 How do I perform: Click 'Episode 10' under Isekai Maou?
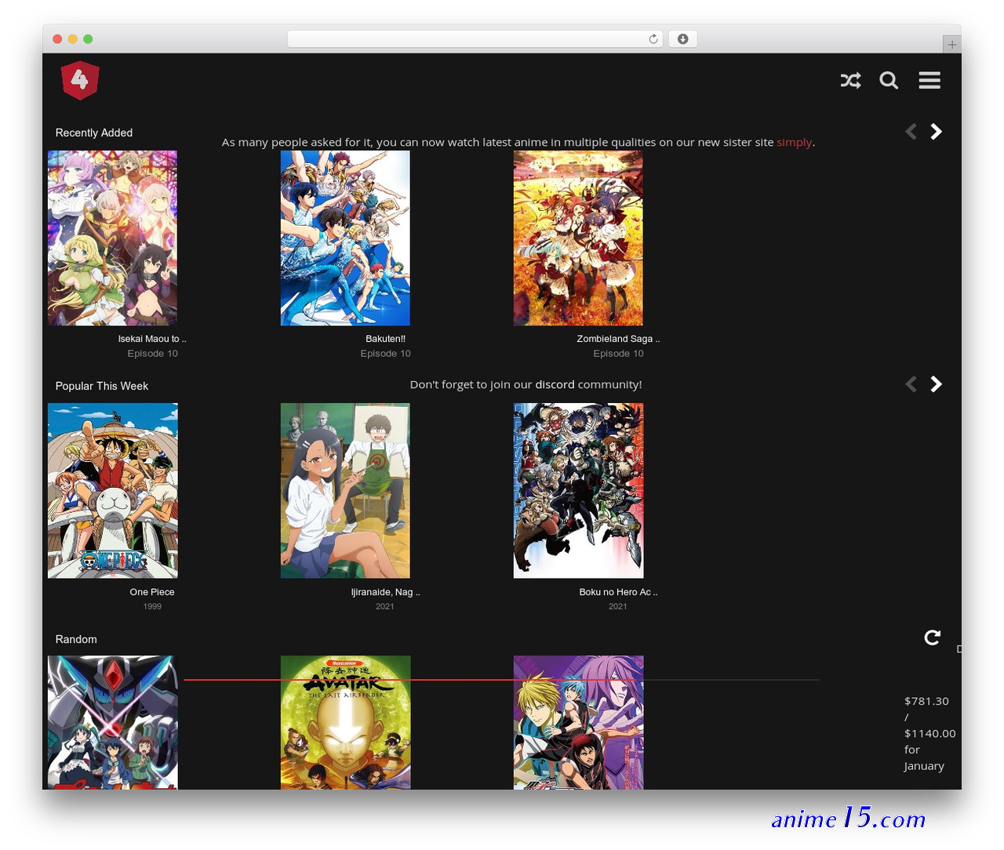[152, 354]
